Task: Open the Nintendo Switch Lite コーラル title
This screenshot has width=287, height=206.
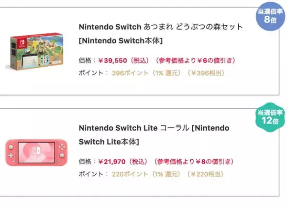Action: [x=153, y=128]
